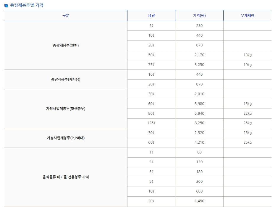
Task: Select the '구분' column header
Action: (66, 16)
